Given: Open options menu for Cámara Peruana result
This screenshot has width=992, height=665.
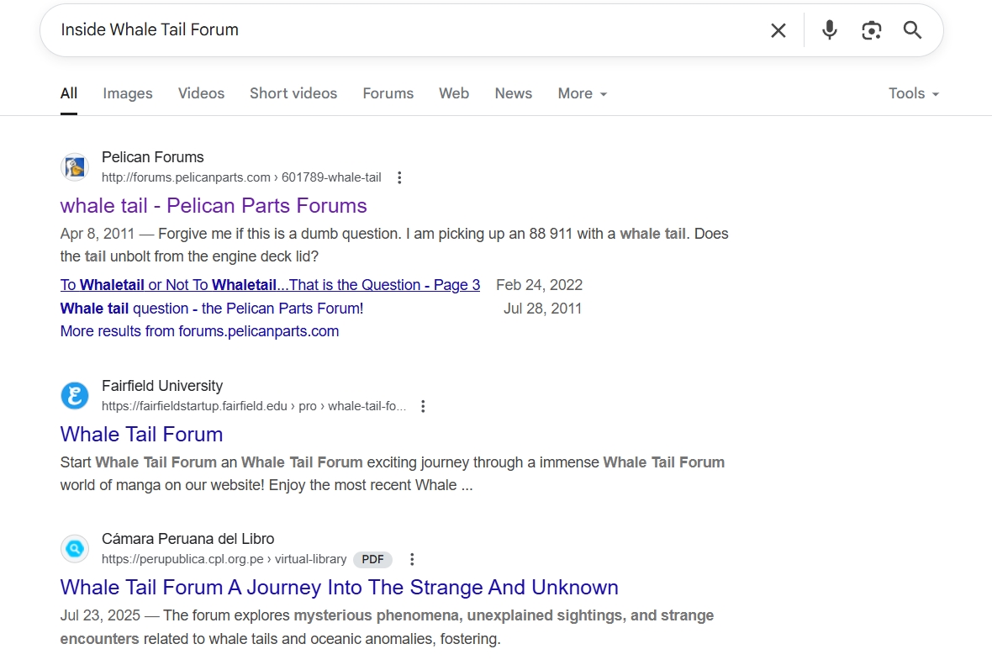Looking at the screenshot, I should pos(412,559).
